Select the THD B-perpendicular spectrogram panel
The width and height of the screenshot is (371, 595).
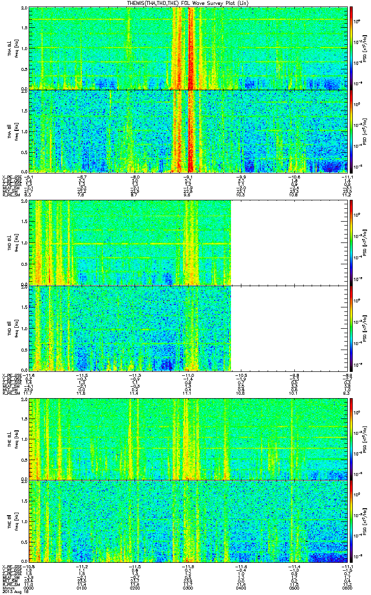(x=187, y=242)
